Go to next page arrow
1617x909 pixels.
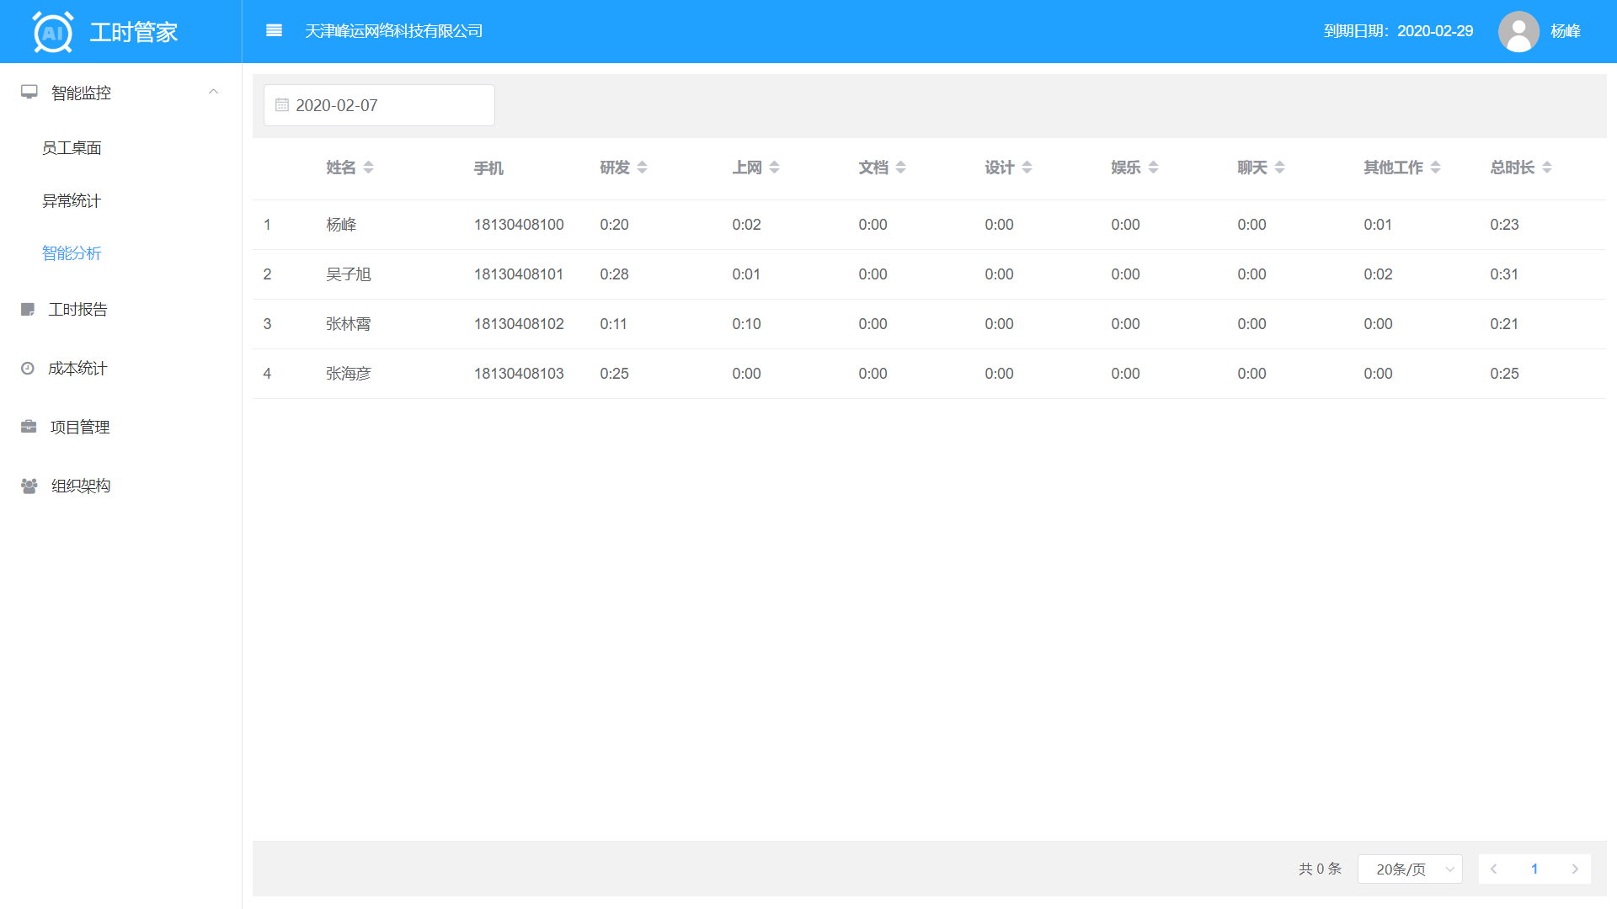tap(1574, 869)
